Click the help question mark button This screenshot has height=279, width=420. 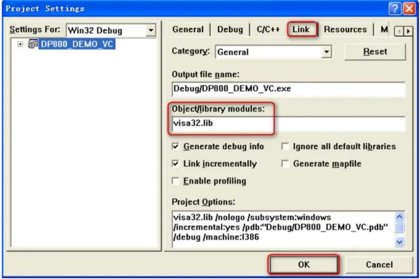point(395,8)
